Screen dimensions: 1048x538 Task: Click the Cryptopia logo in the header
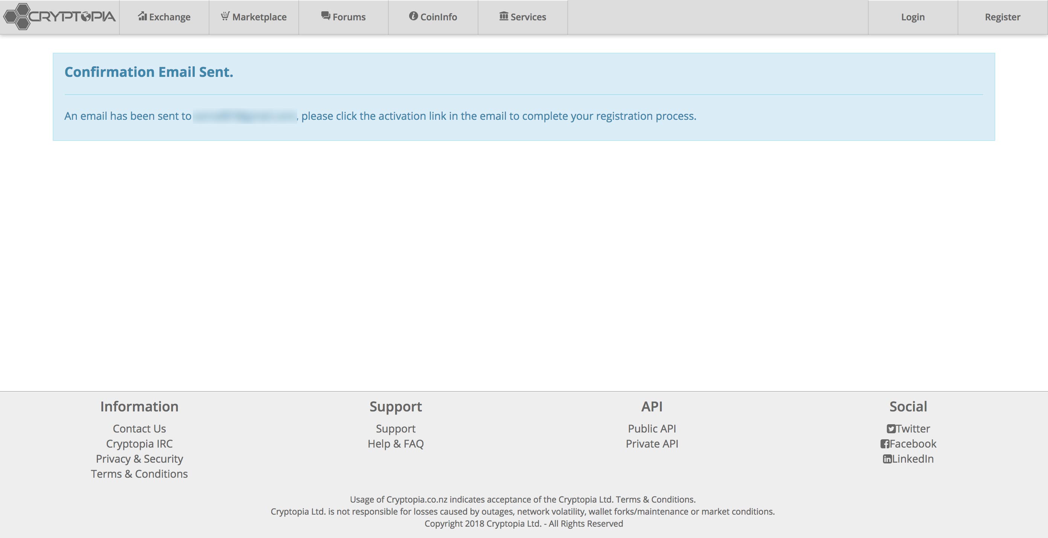(x=60, y=17)
